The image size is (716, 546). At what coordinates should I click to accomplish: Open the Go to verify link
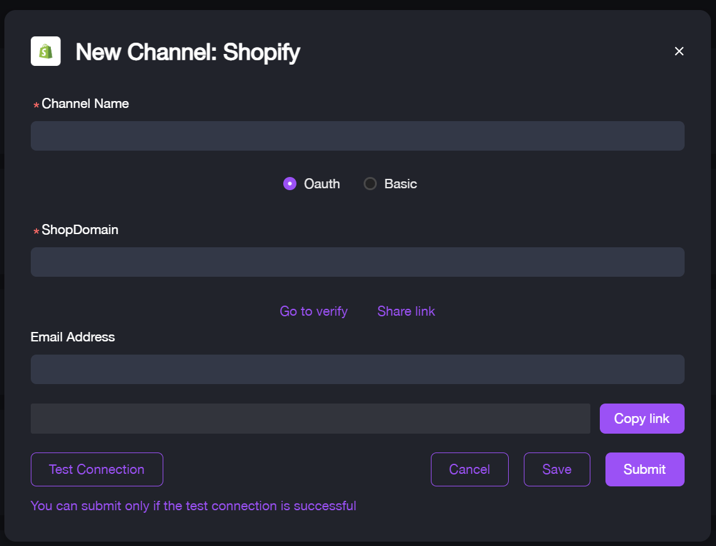(313, 311)
